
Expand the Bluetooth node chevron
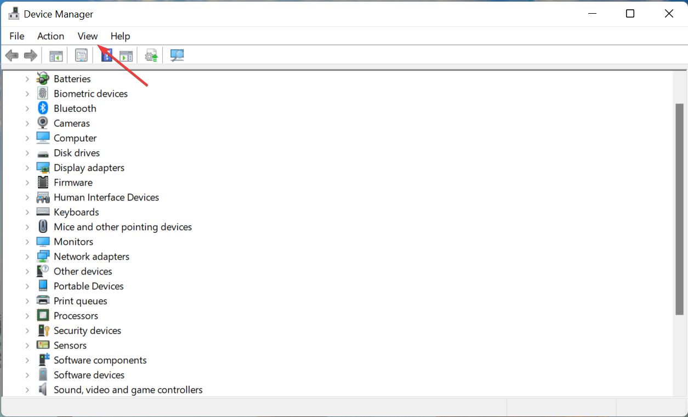27,108
